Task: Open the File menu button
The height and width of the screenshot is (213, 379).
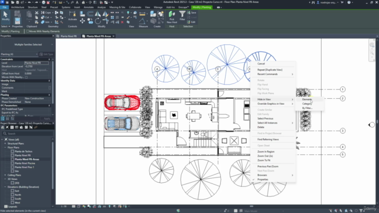Action: [x=5, y=7]
